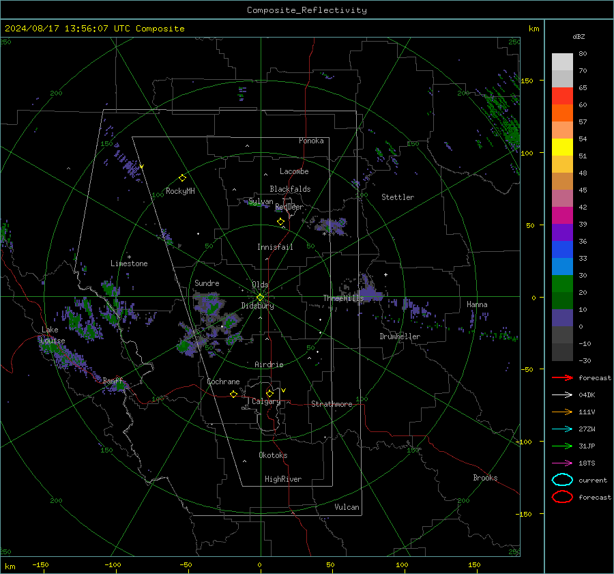Click the Didsbury city label

tap(257, 306)
